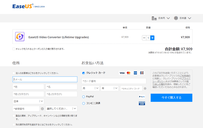Open the 日本語 language dropdown
Image resolution: width=203 pixels, height=128 pixels.
pos(185,18)
